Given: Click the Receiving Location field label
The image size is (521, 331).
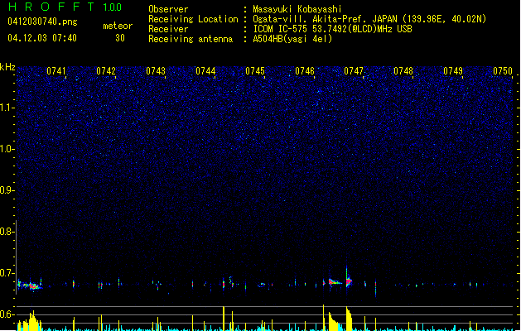Looking at the screenshot, I should [193, 19].
